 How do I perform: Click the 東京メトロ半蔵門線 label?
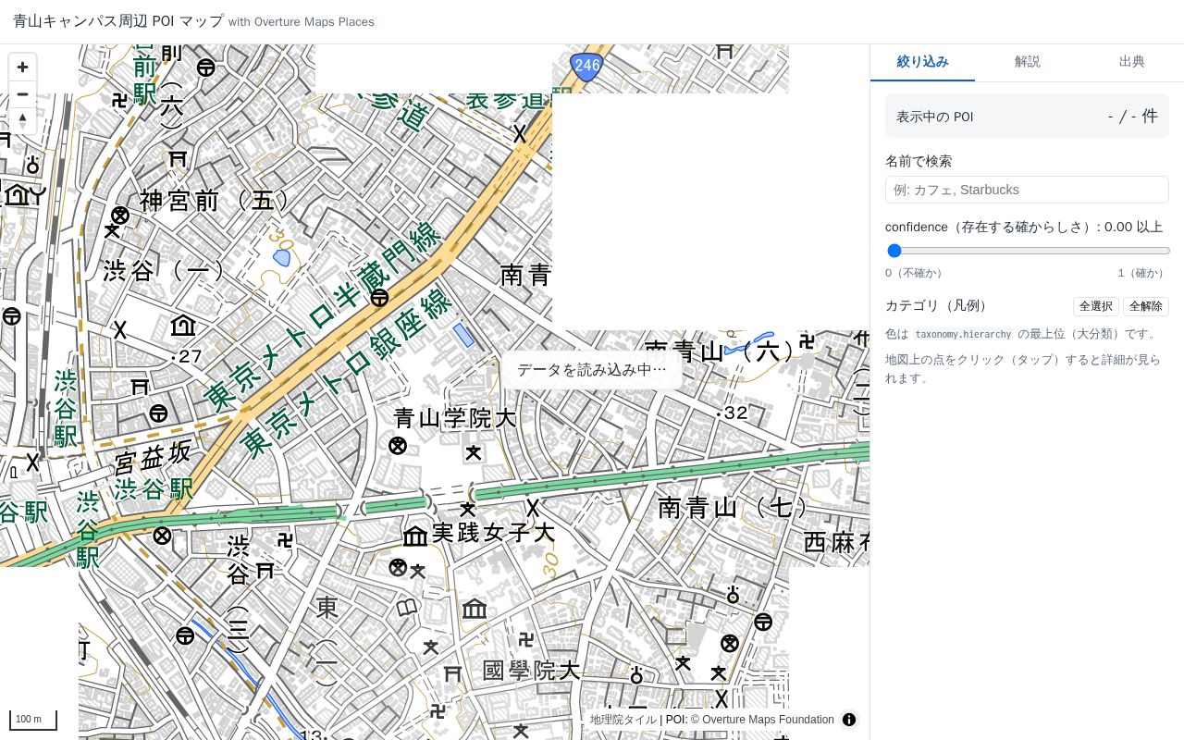tap(324, 317)
